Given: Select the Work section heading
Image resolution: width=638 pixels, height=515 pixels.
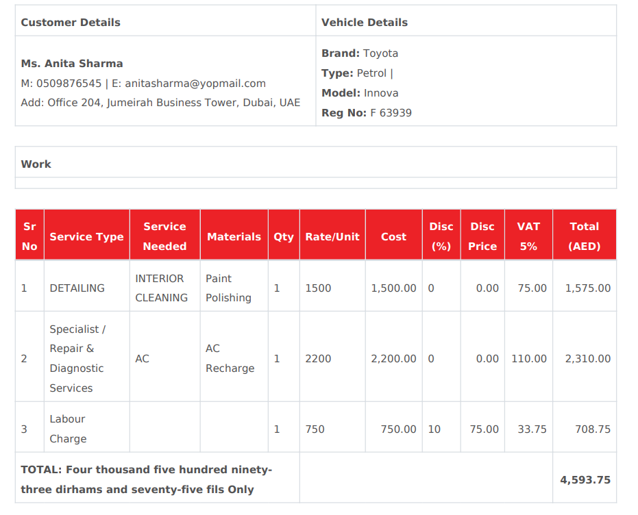Looking at the screenshot, I should [x=36, y=164].
